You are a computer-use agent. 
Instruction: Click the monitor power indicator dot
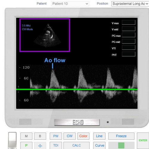108,122
